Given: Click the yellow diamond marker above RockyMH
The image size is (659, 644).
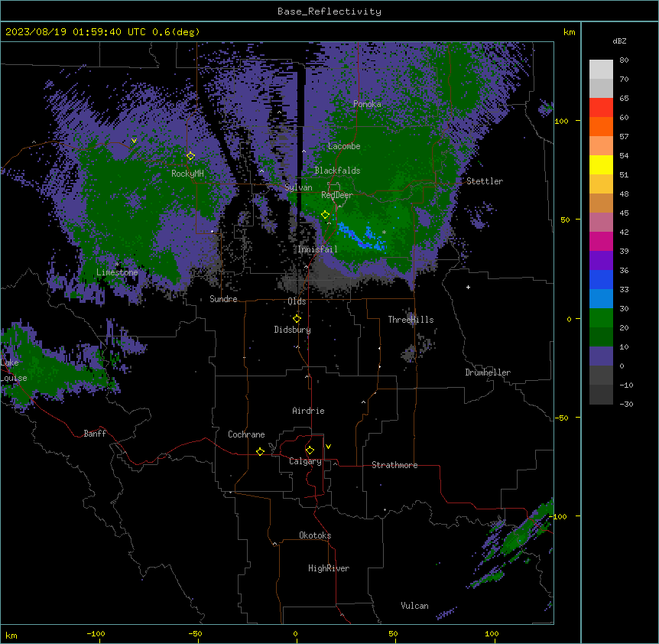Looking at the screenshot, I should click(191, 156).
